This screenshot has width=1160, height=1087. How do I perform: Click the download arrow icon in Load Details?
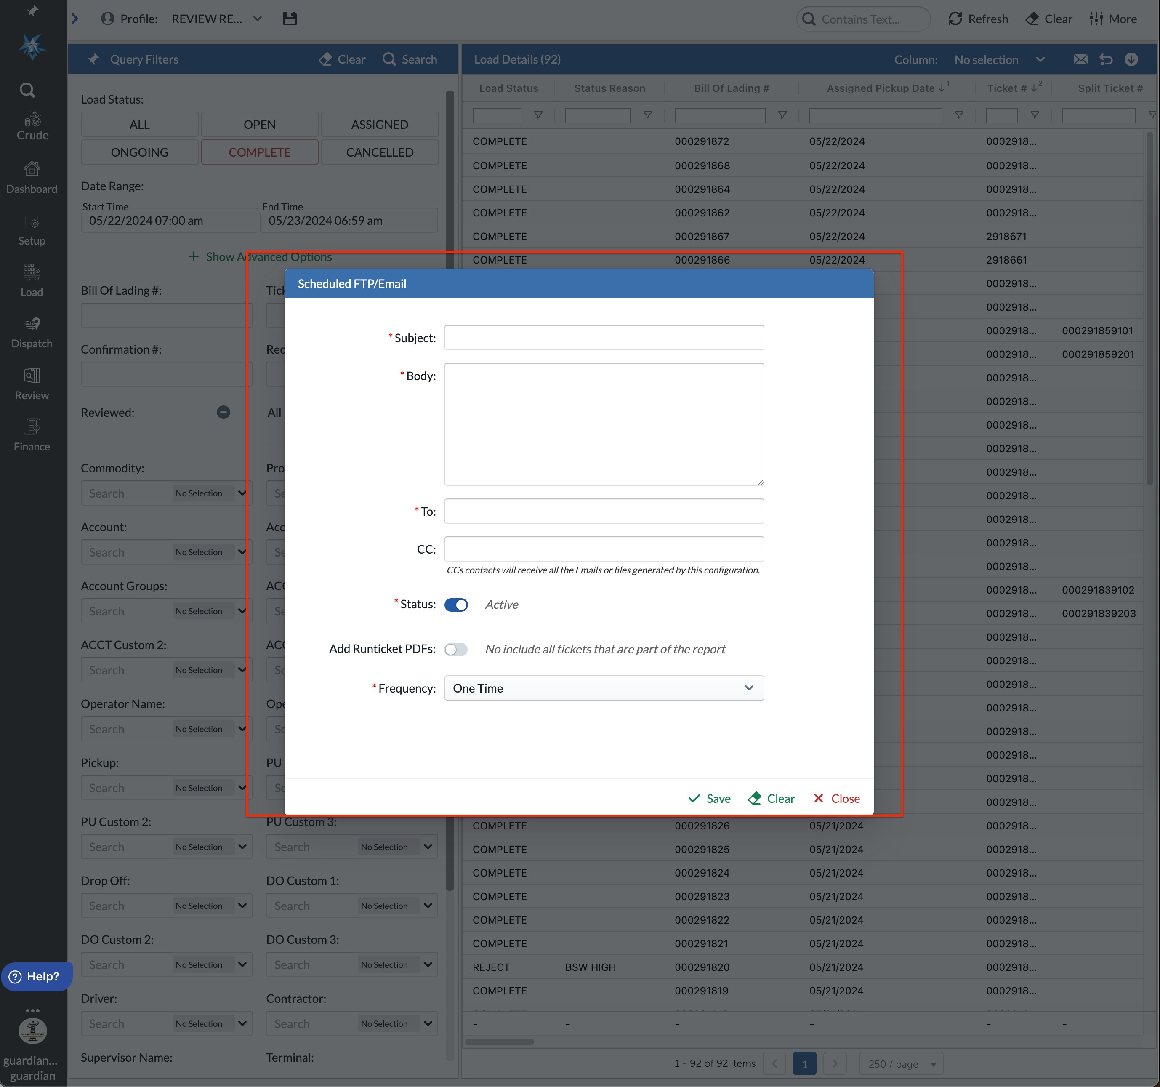tap(1131, 59)
